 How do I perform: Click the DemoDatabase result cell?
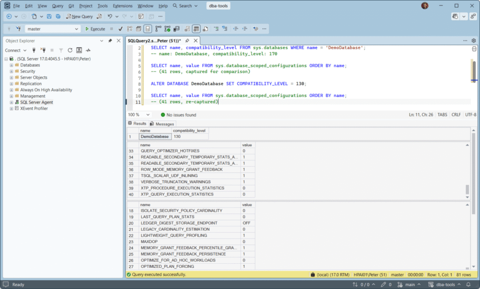[155, 137]
